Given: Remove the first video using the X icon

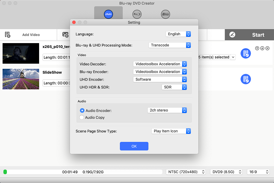Looking at the screenshot, I should click(x=267, y=48).
